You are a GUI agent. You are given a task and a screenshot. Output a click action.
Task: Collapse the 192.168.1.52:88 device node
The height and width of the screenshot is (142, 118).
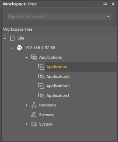pos(12,48)
